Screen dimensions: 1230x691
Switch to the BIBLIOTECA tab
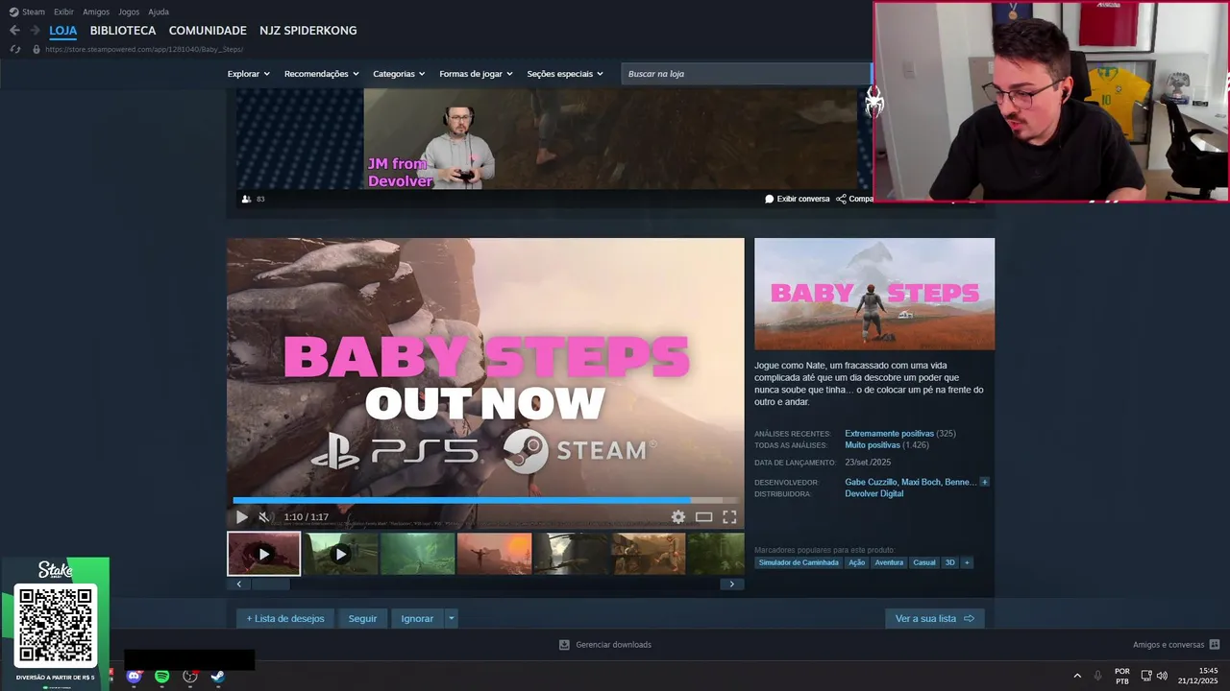point(123,31)
